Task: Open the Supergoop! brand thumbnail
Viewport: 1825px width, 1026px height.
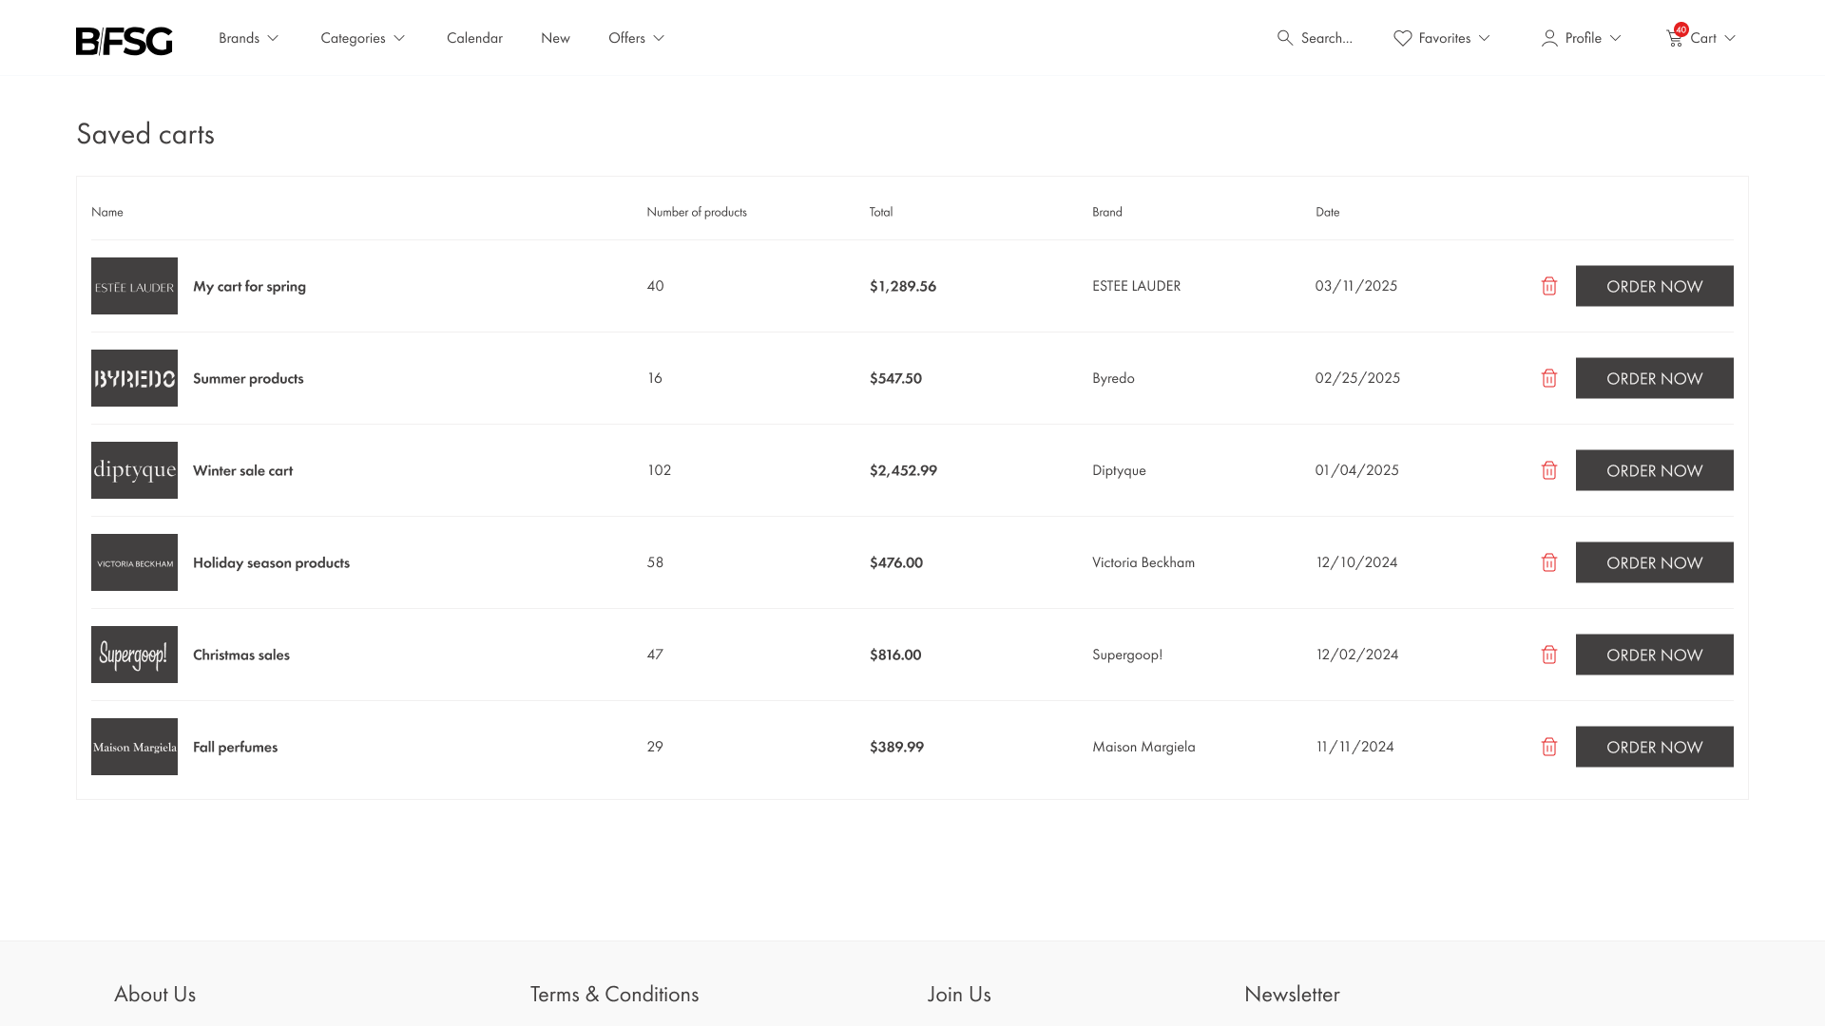Action: click(x=134, y=655)
